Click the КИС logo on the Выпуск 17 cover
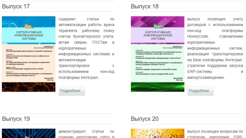Viewport: 246px width, 138px height. pos(29,26)
